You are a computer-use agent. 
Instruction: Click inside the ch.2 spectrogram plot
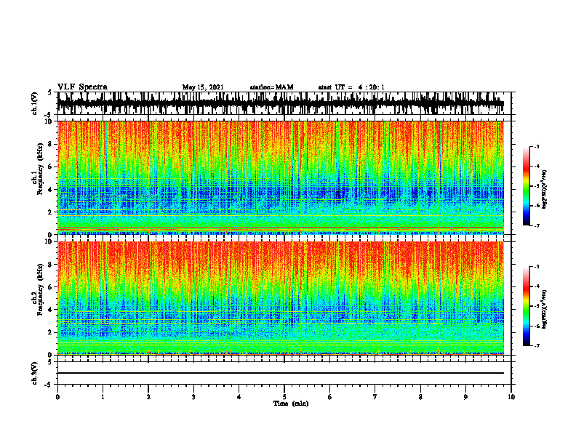(281, 298)
